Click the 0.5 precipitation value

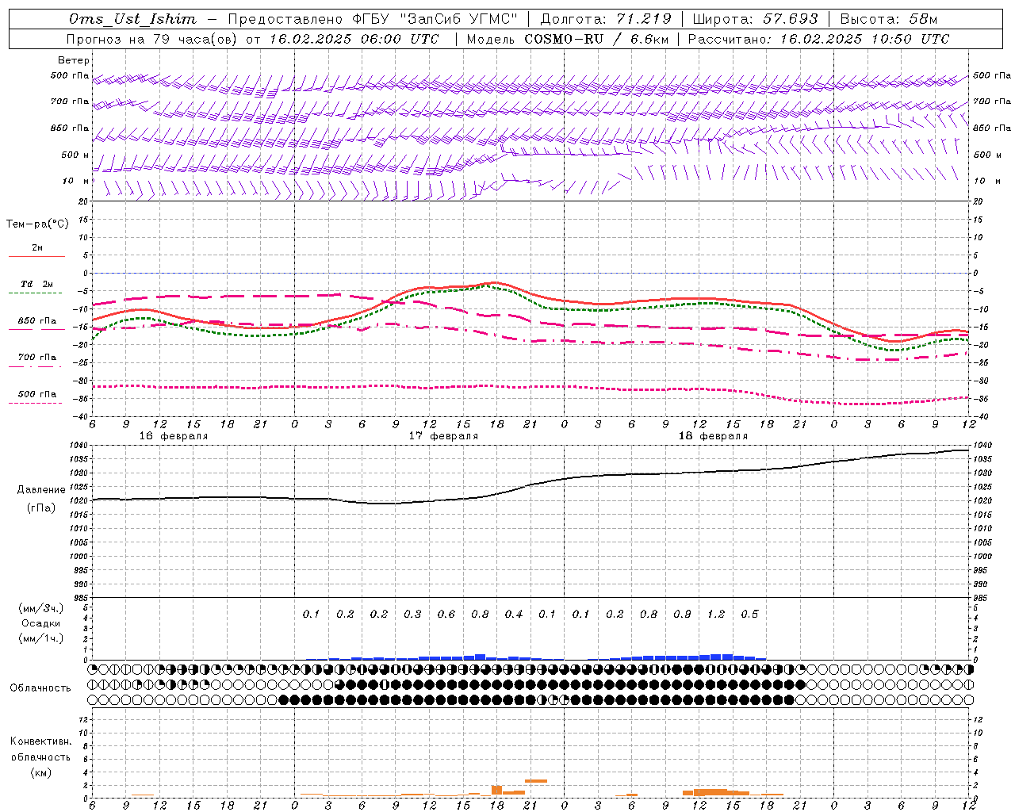tap(749, 615)
